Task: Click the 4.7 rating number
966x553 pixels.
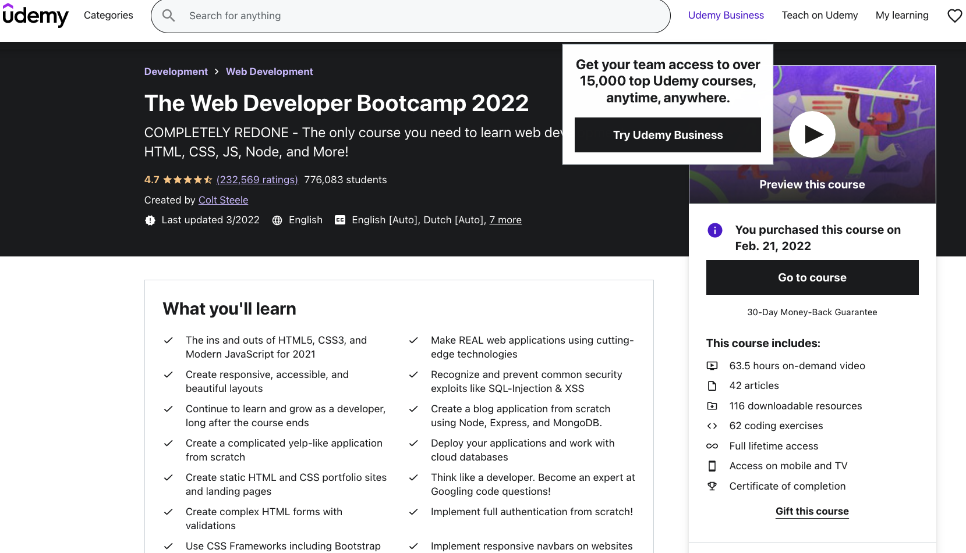Action: click(x=151, y=180)
